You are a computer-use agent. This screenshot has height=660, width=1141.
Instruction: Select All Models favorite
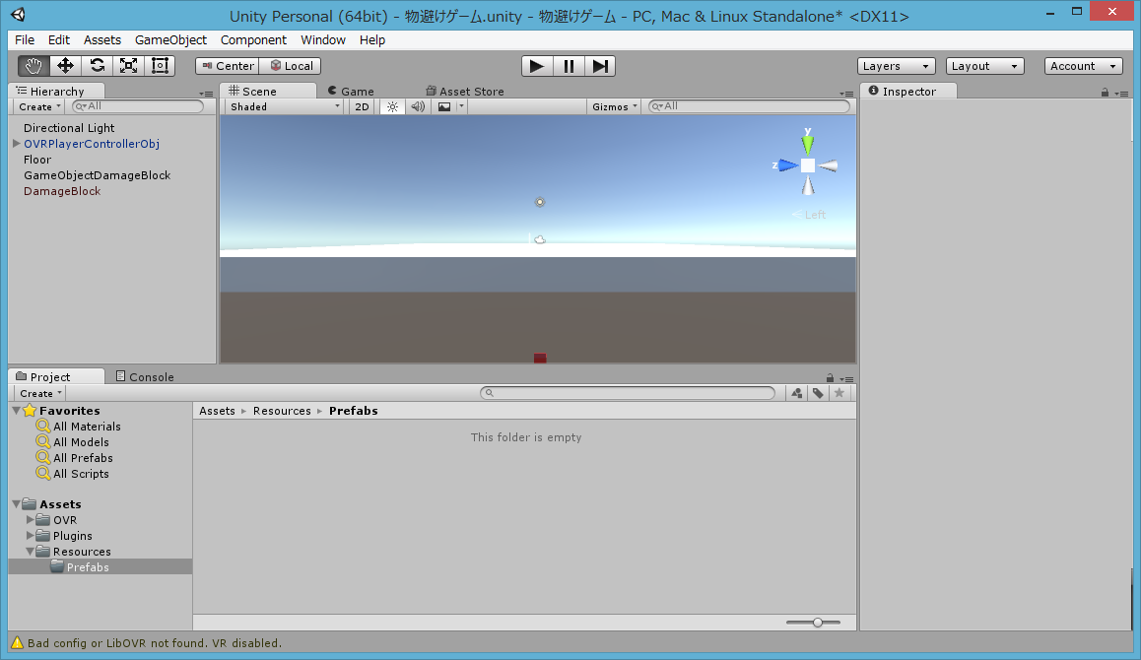[x=81, y=442]
